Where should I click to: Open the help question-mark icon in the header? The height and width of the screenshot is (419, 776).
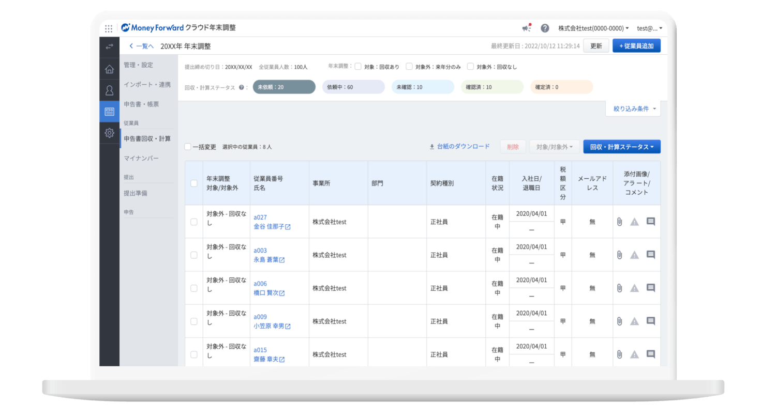pos(545,28)
